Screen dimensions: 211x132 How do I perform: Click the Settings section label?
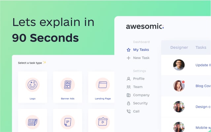[x=140, y=71]
